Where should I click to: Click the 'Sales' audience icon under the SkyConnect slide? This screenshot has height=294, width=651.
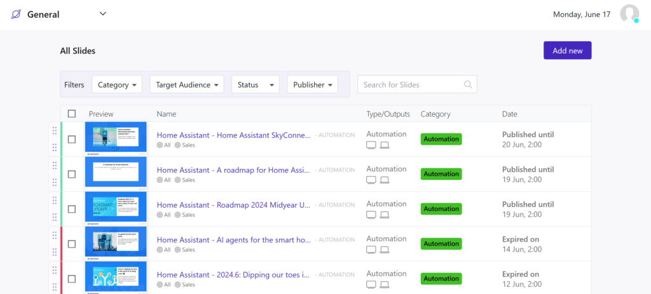click(x=178, y=145)
